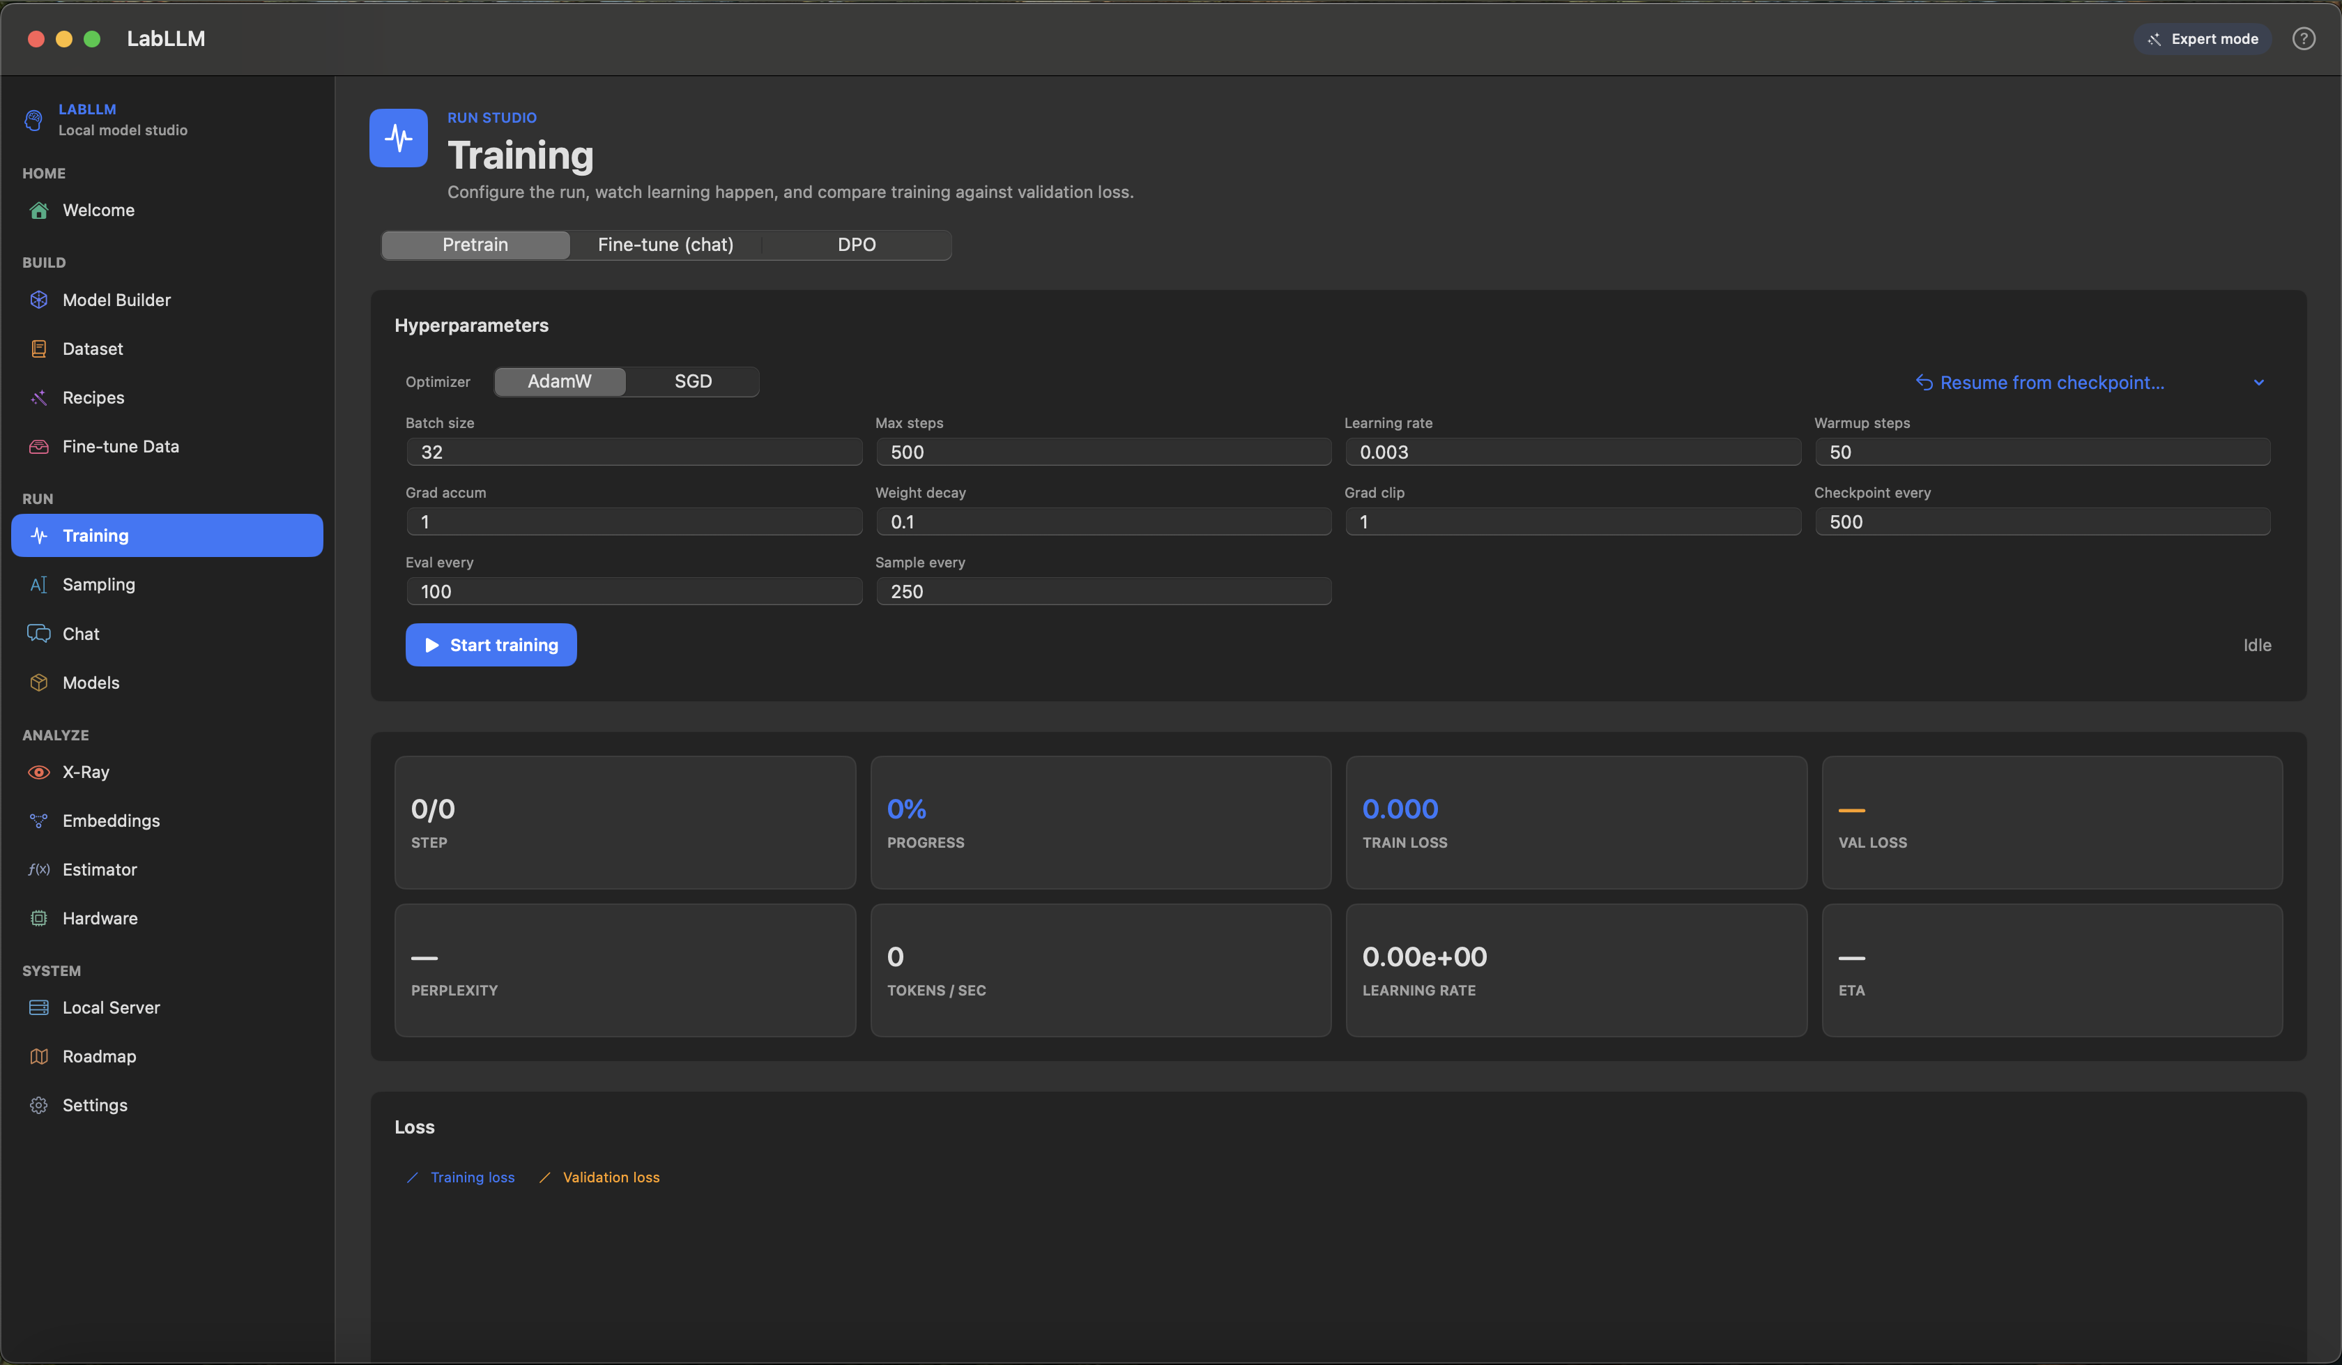Open the Embeddings page
This screenshot has width=2342, height=1365.
pyautogui.click(x=167, y=821)
